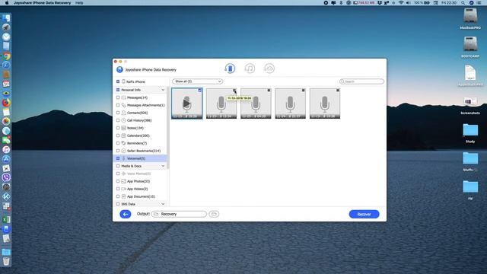Toggle the device name checkbox
This screenshot has width=487, height=274.
point(118,81)
